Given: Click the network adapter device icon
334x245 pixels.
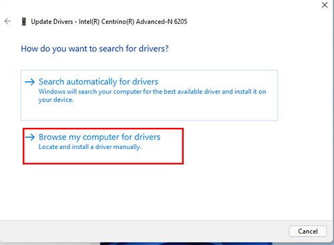Looking at the screenshot, I should (x=24, y=21).
